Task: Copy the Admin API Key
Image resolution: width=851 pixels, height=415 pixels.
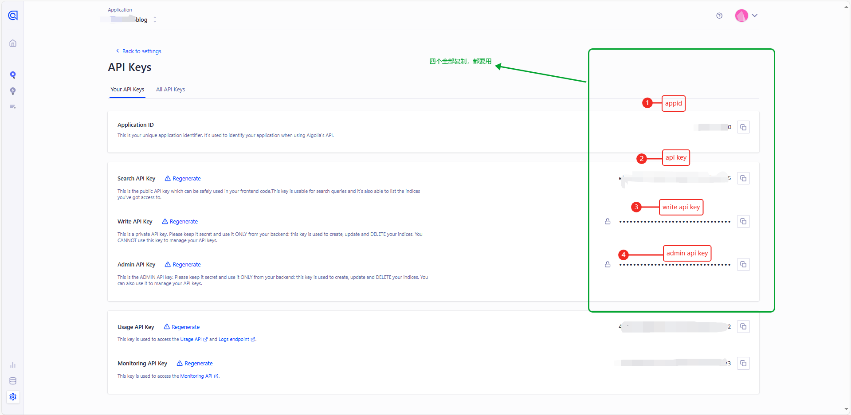Action: (x=743, y=264)
